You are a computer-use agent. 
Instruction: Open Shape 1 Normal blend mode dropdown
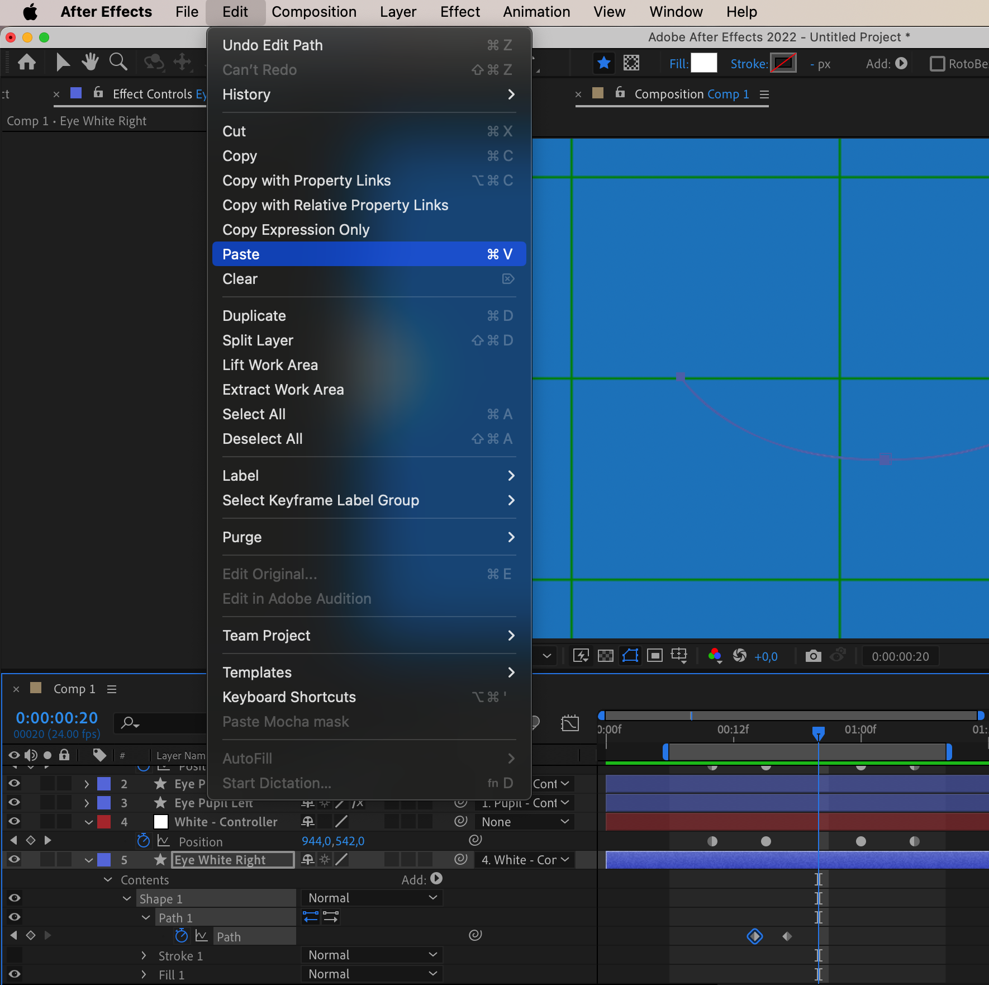(x=372, y=898)
